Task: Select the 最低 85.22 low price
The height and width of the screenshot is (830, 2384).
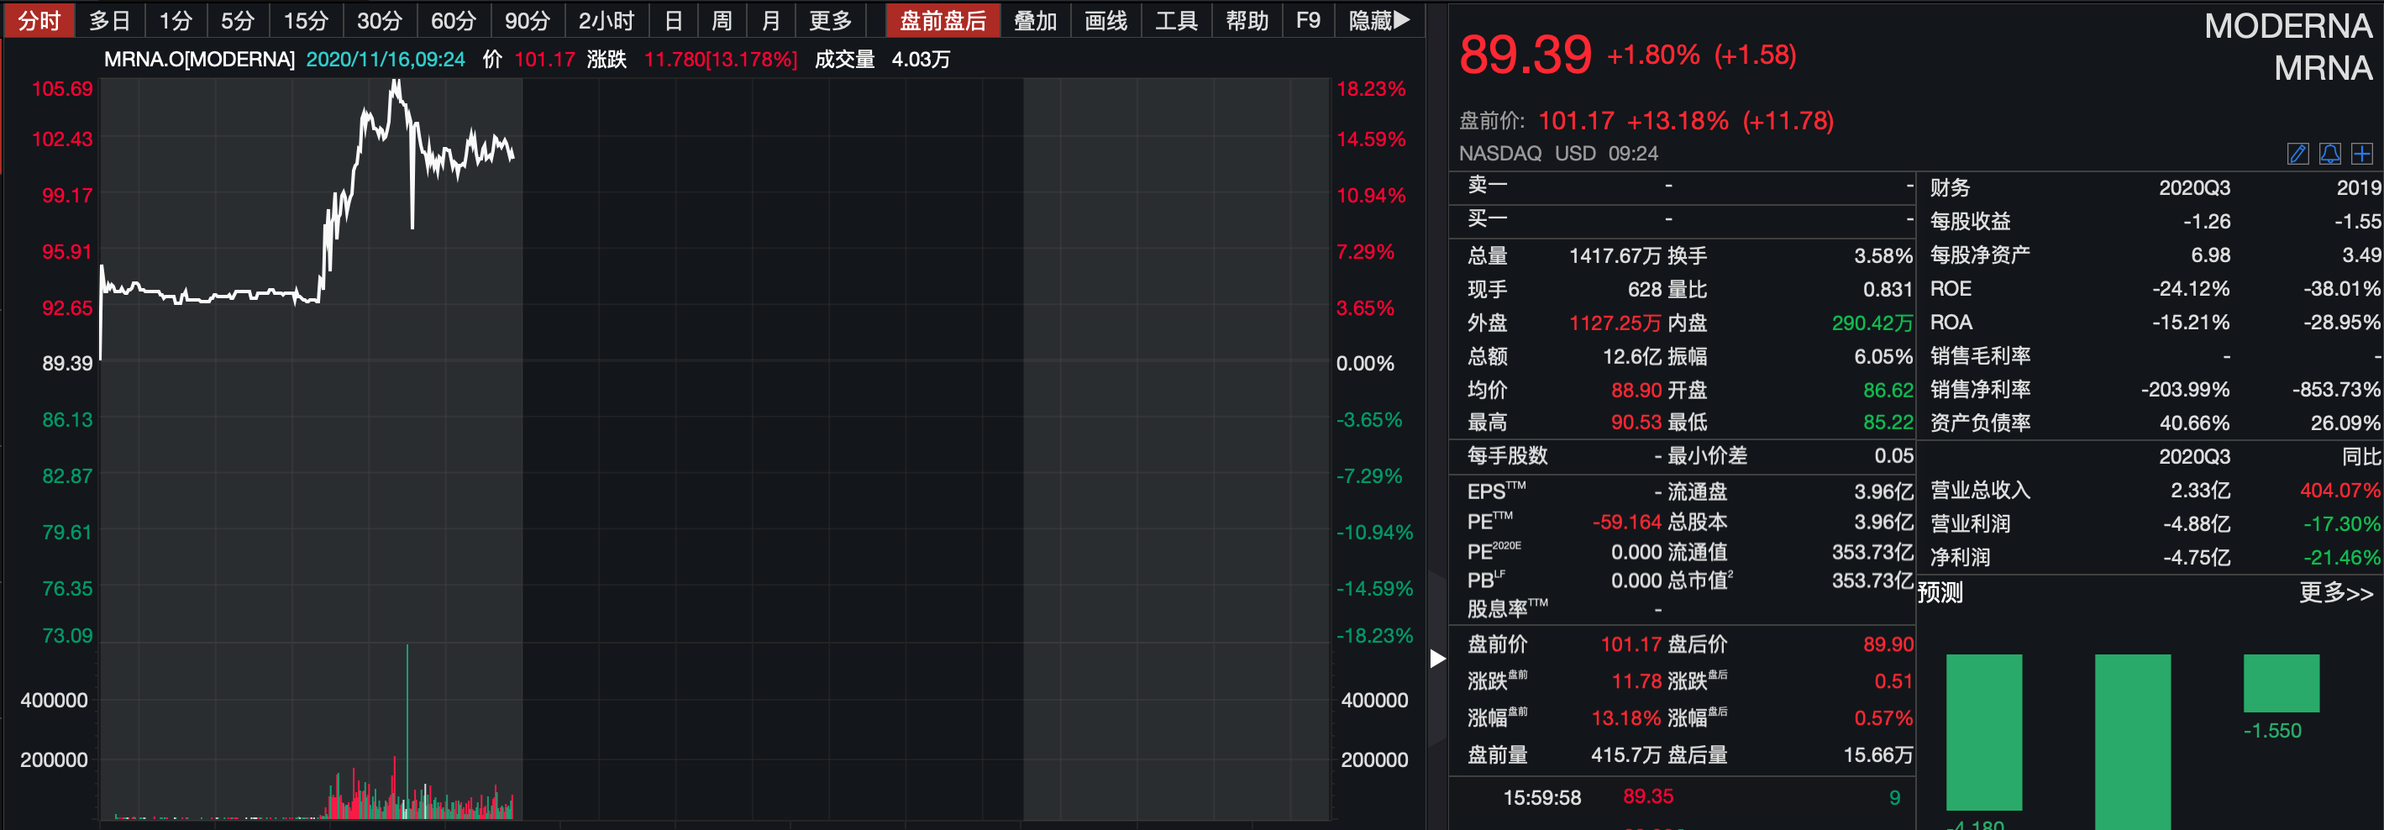Action: [x=1888, y=423]
